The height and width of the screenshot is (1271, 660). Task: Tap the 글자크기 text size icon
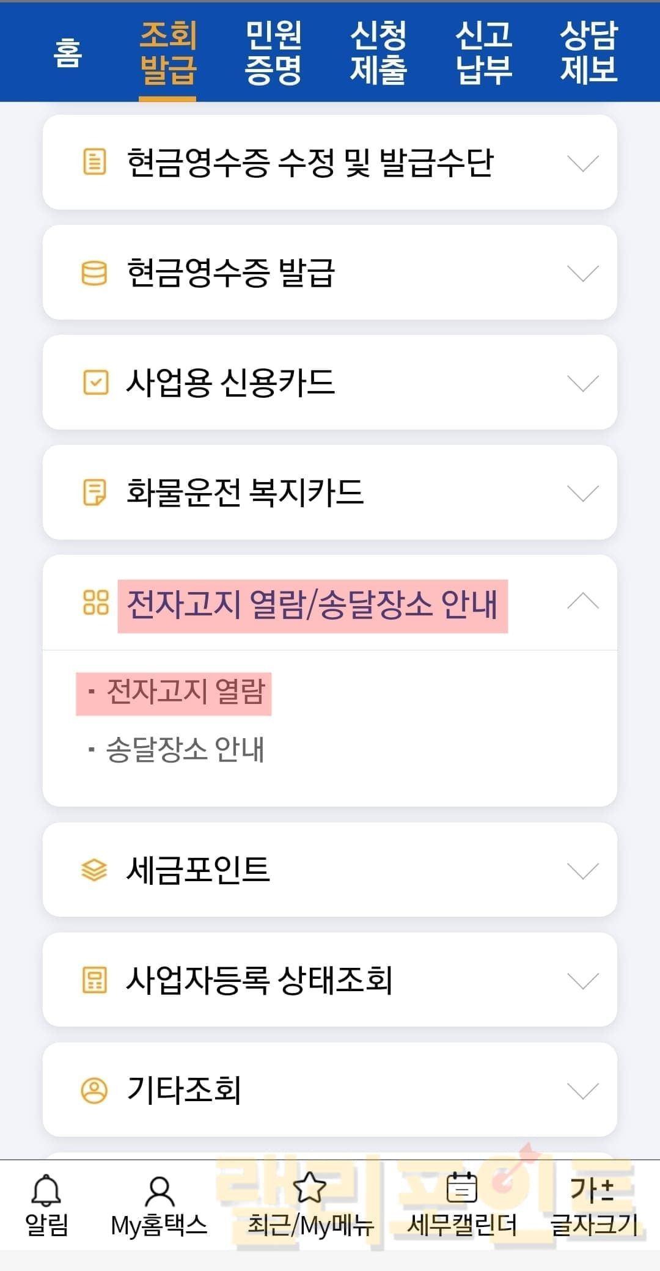pyautogui.click(x=592, y=1189)
